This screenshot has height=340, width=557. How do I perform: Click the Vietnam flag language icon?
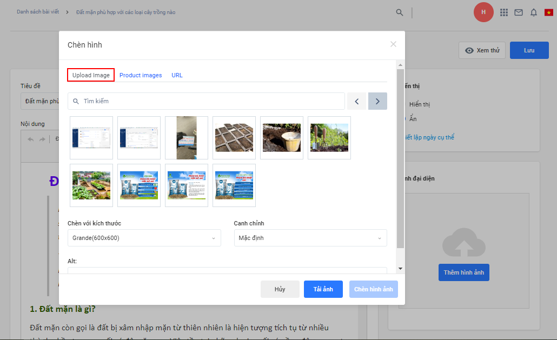click(548, 12)
